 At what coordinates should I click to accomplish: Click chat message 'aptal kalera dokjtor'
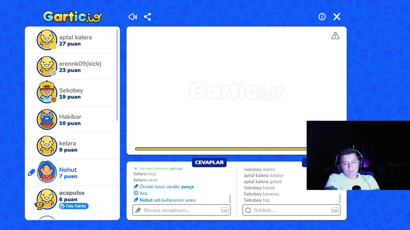point(264,175)
